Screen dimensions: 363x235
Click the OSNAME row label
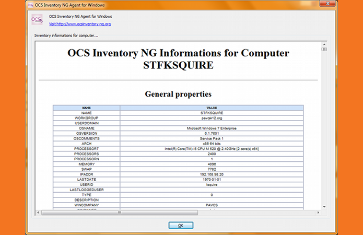tap(86, 128)
